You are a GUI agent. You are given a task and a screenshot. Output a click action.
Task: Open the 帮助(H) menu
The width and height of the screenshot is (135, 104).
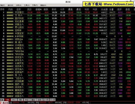coord(43,5)
